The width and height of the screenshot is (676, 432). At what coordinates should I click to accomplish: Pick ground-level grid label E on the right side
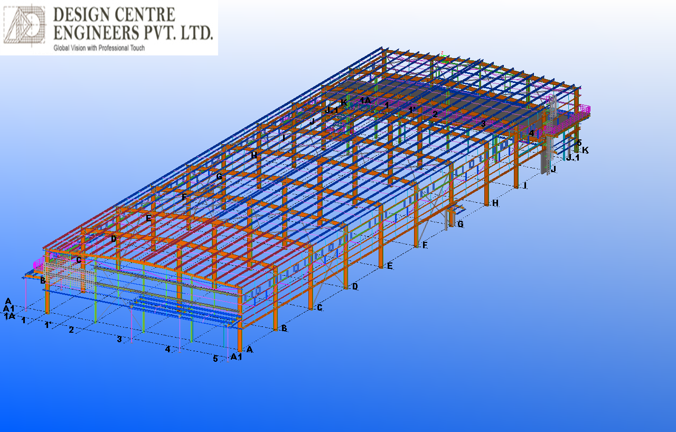390,266
